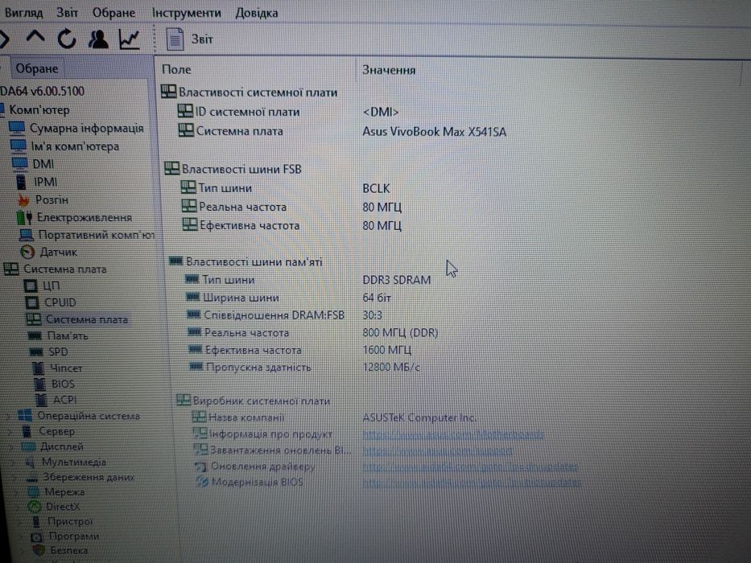Select Чіпсет tree item
This screenshot has height=563, width=751.
(x=66, y=368)
